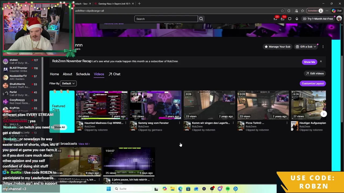Open the whispers speech bubble icon

(x=290, y=19)
